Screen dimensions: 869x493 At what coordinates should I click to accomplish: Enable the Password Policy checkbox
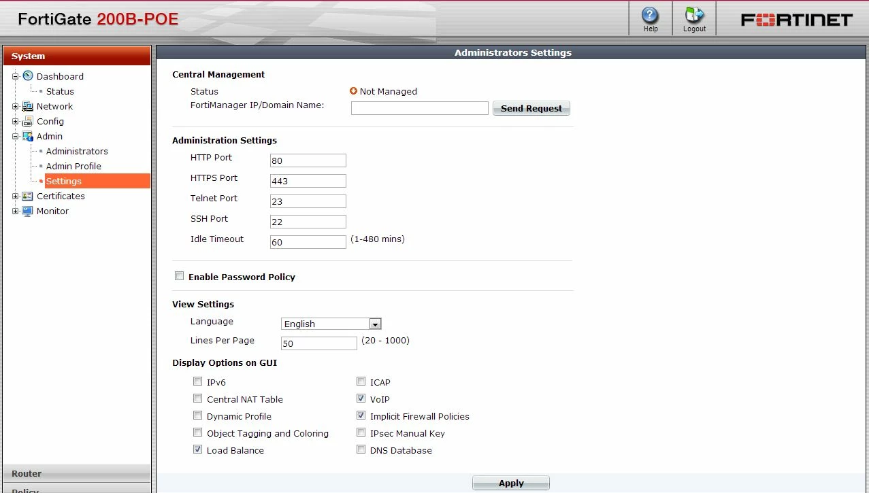coord(180,276)
